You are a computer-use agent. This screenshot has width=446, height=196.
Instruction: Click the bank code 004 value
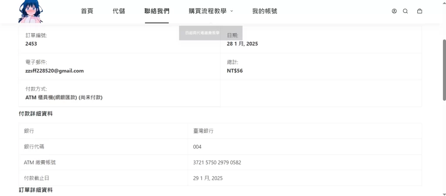197,147
